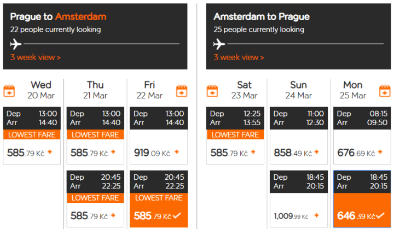Click the Sun 24 Mar date header
Image resolution: width=394 pixels, height=229 pixels.
coord(298,90)
